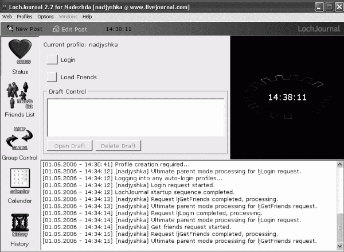Image resolution: width=344 pixels, height=252 pixels.
Task: Click the log scrollbar down arrow
Action: pos(340,246)
